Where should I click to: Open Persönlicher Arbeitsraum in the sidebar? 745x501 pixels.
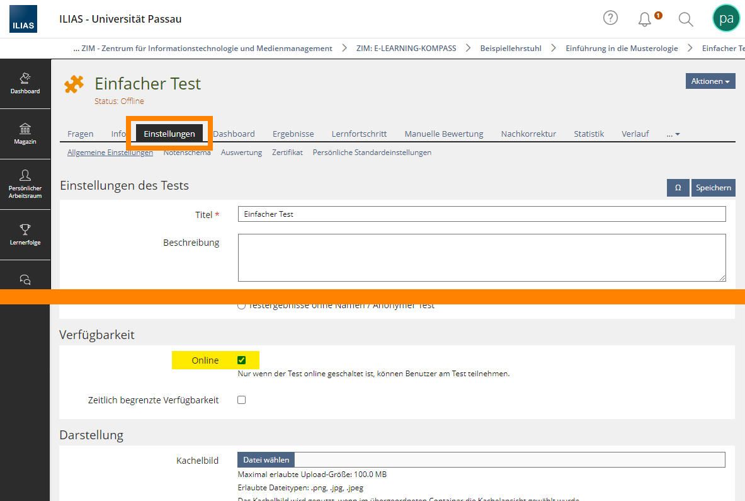[25, 185]
